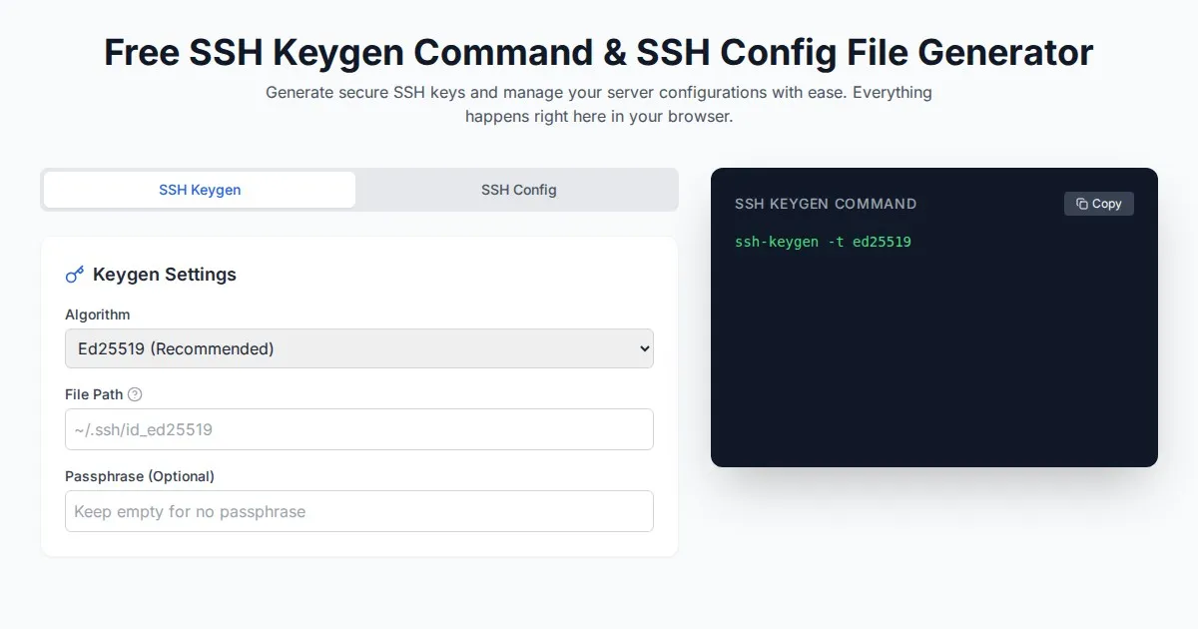Click the main page title heading
The image size is (1198, 629).
click(599, 52)
